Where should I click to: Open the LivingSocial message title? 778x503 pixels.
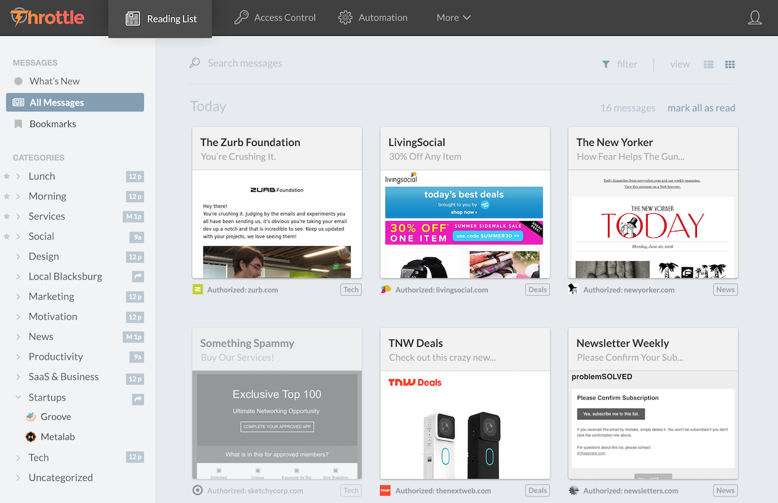(x=417, y=143)
